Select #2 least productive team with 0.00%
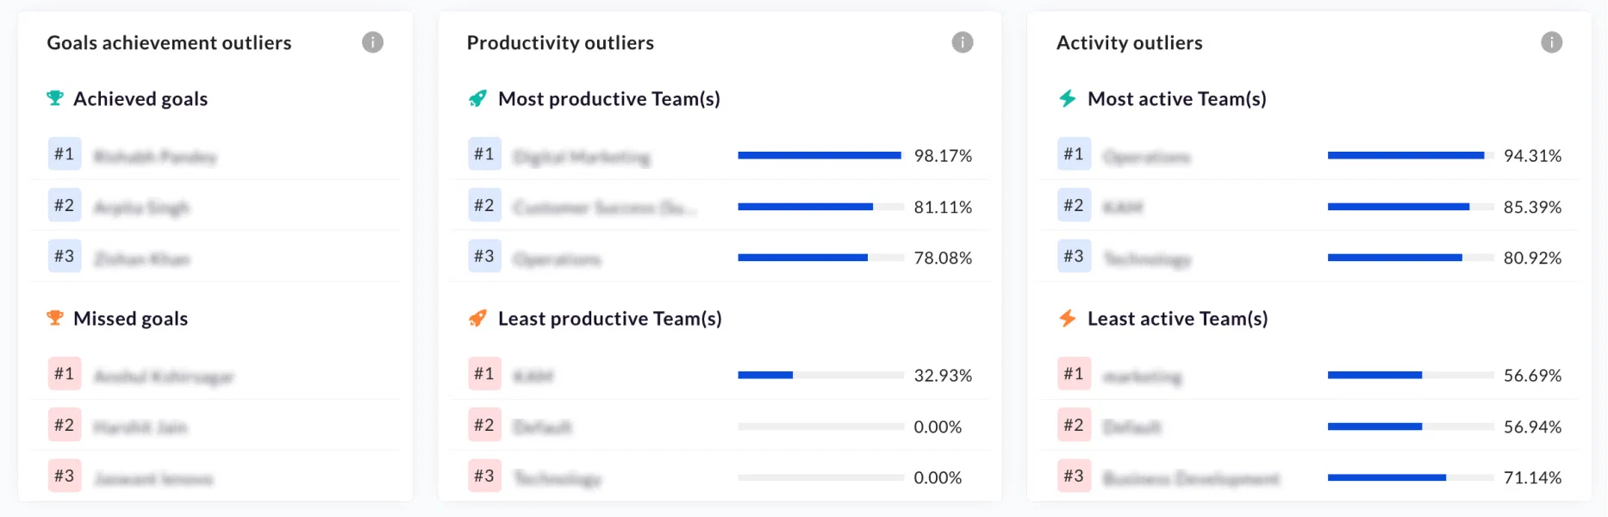This screenshot has width=1608, height=517. coord(720,426)
